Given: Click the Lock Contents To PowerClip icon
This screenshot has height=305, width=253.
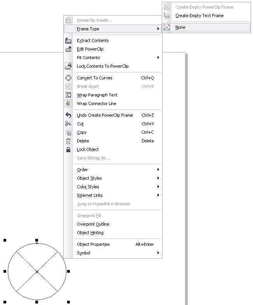Looking at the screenshot, I should click(x=68, y=66).
